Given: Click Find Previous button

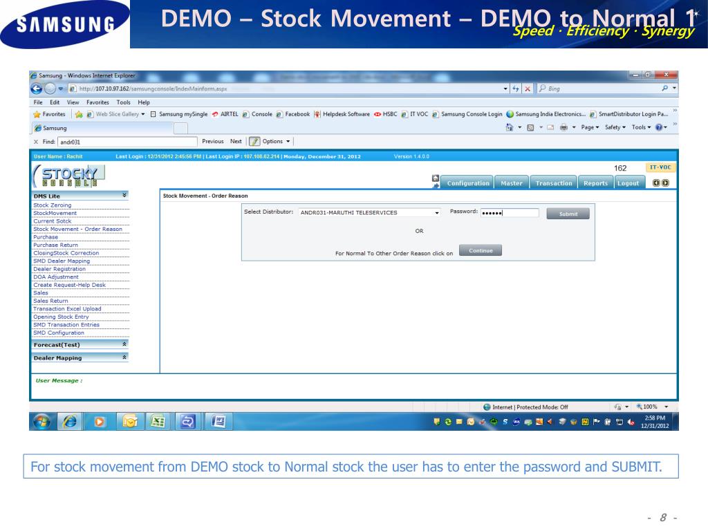Looking at the screenshot, I should 213,141.
